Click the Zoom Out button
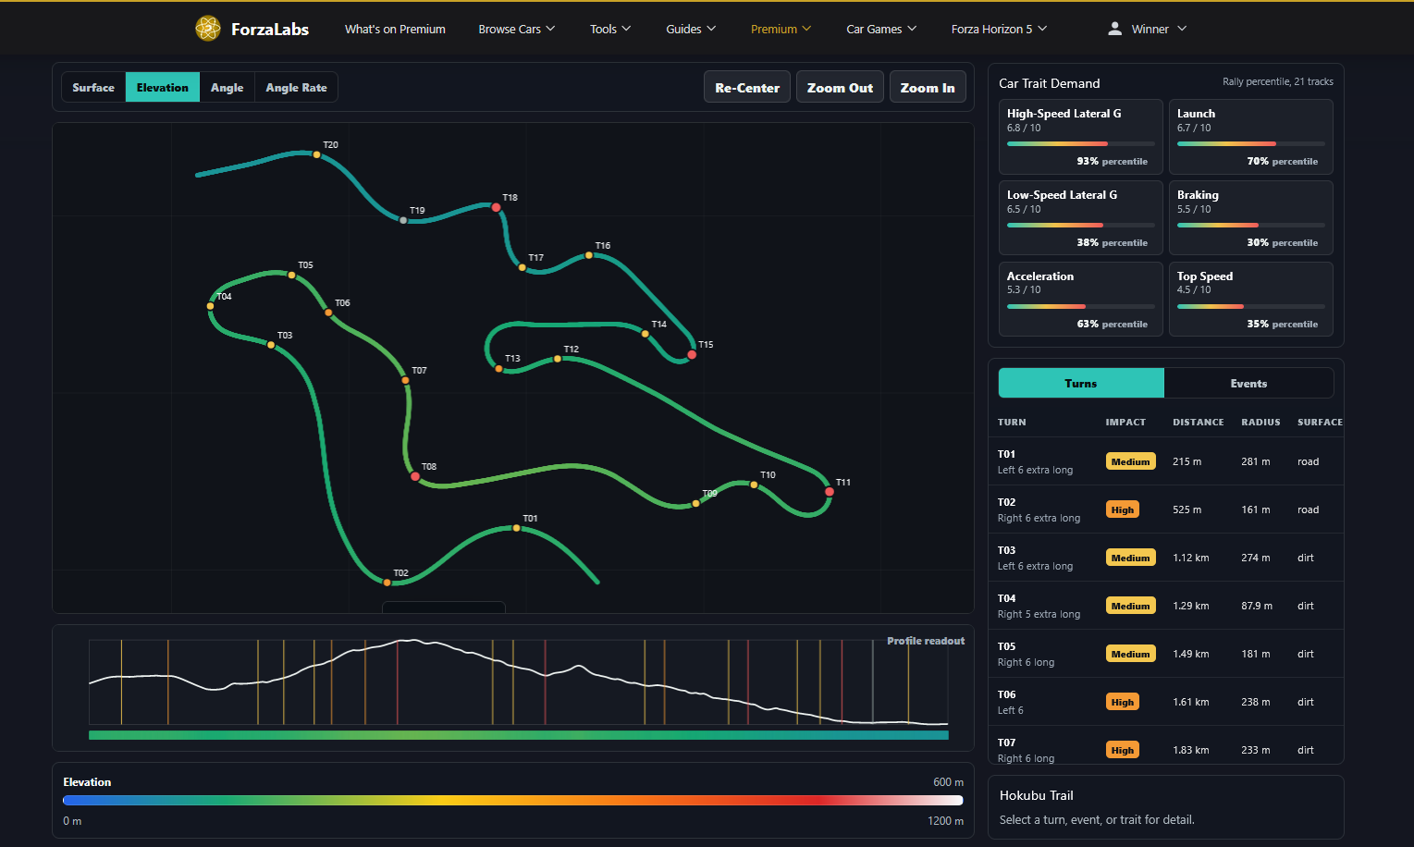Image resolution: width=1414 pixels, height=847 pixels. (840, 87)
